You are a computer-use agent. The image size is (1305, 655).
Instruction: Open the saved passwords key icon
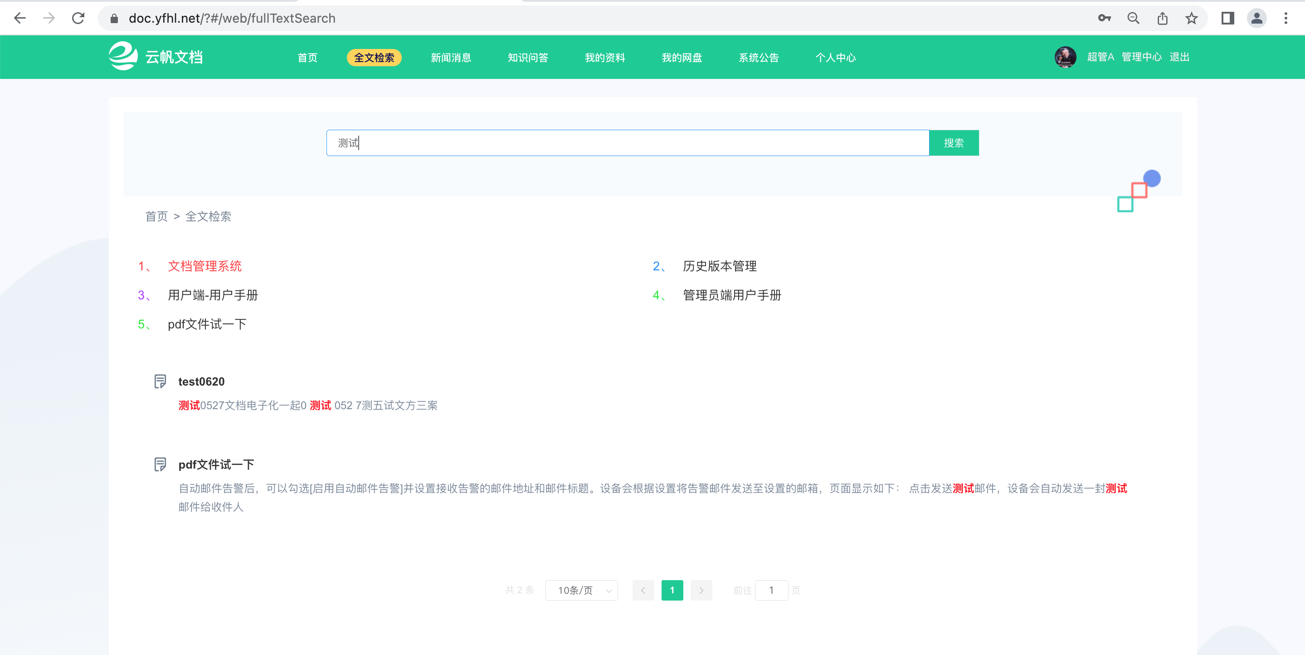1105,18
